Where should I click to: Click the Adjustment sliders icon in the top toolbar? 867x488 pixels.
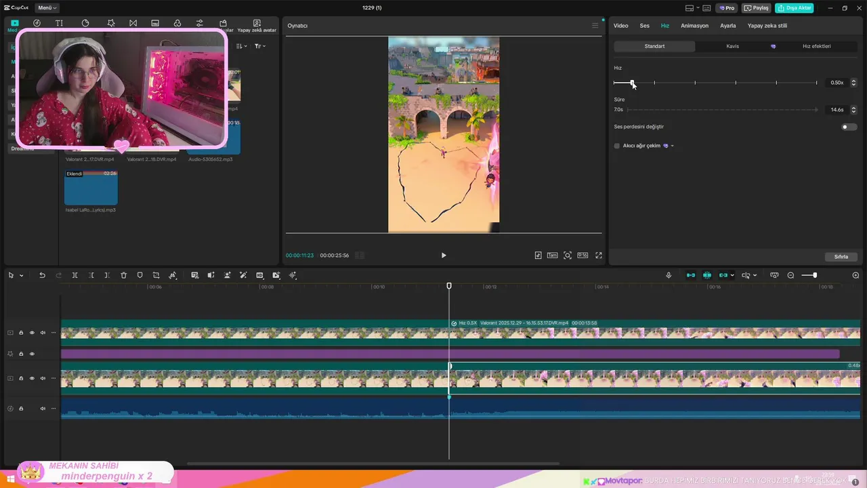tap(199, 23)
